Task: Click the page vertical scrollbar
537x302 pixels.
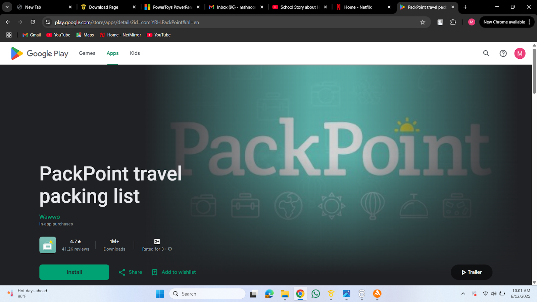Action: pyautogui.click(x=534, y=71)
